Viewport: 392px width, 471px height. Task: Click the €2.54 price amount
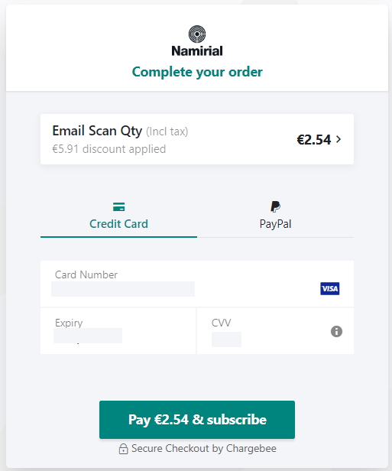[313, 140]
